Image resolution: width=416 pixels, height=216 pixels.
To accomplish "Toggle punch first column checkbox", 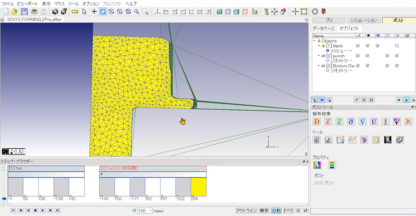I will (x=358, y=56).
